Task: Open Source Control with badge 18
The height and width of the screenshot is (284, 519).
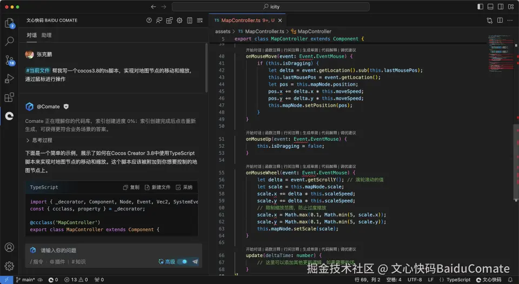Action: pyautogui.click(x=10, y=60)
